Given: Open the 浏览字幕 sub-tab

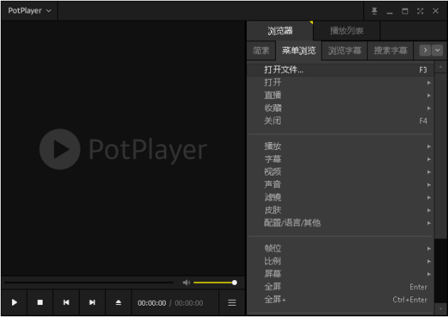Looking at the screenshot, I should [x=345, y=51].
